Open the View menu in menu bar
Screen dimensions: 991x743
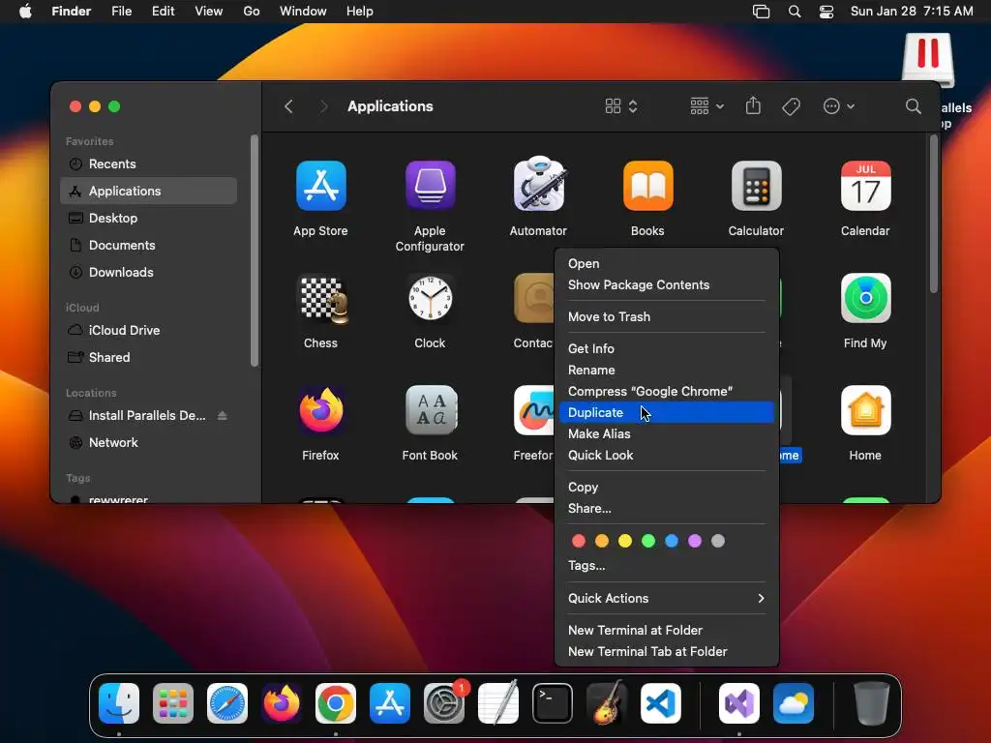pyautogui.click(x=209, y=12)
